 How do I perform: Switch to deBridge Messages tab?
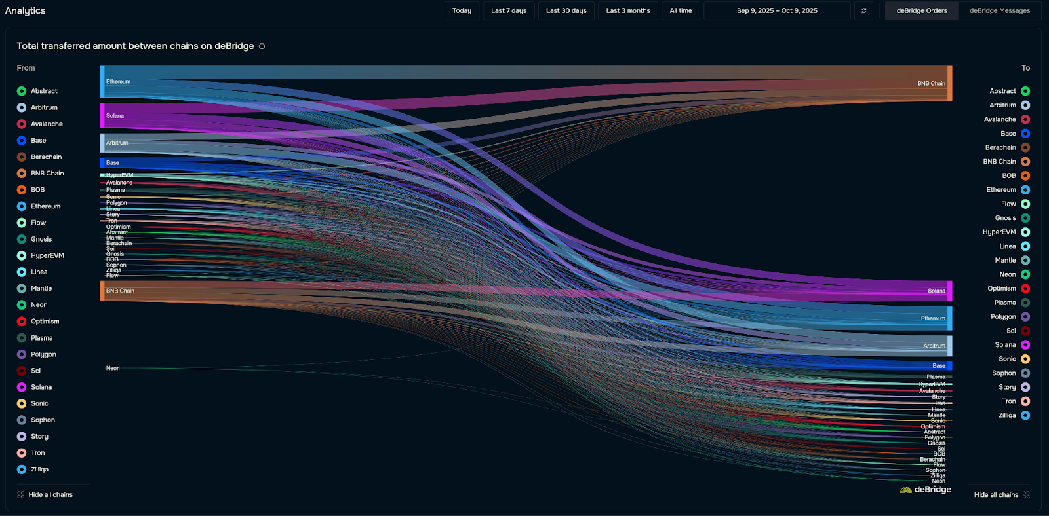(999, 11)
